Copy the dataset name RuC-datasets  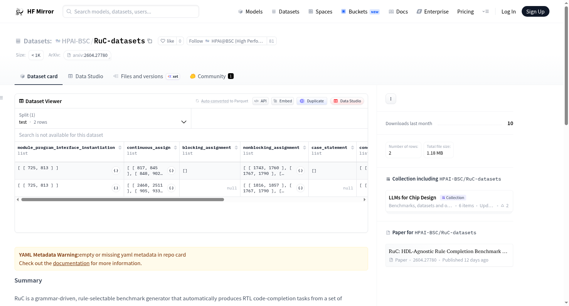(150, 41)
